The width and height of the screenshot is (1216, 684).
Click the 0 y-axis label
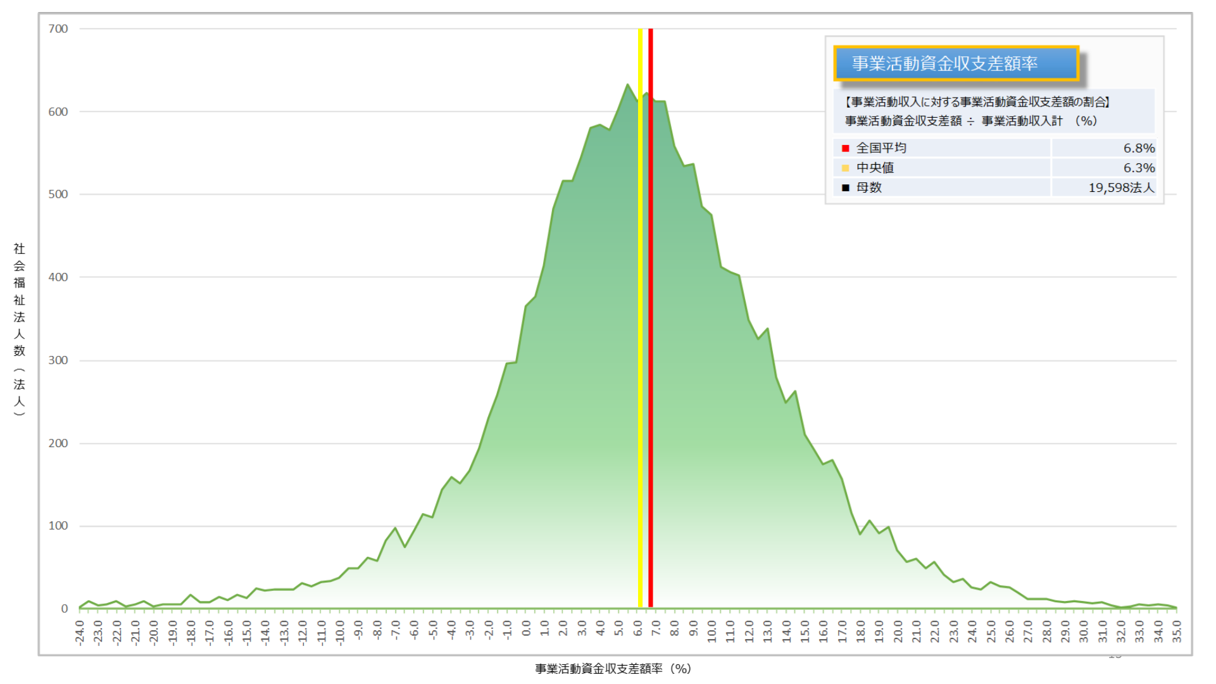point(64,609)
